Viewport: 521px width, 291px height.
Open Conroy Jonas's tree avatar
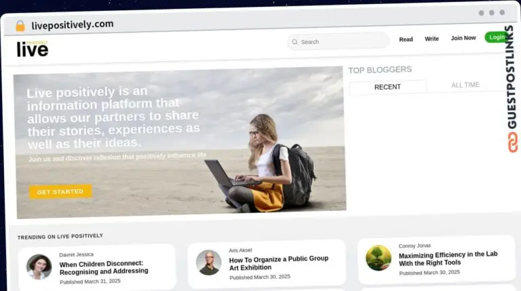click(379, 258)
